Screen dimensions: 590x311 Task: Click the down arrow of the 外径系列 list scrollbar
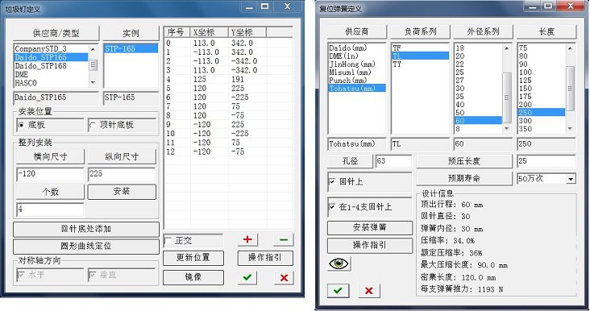coord(506,129)
